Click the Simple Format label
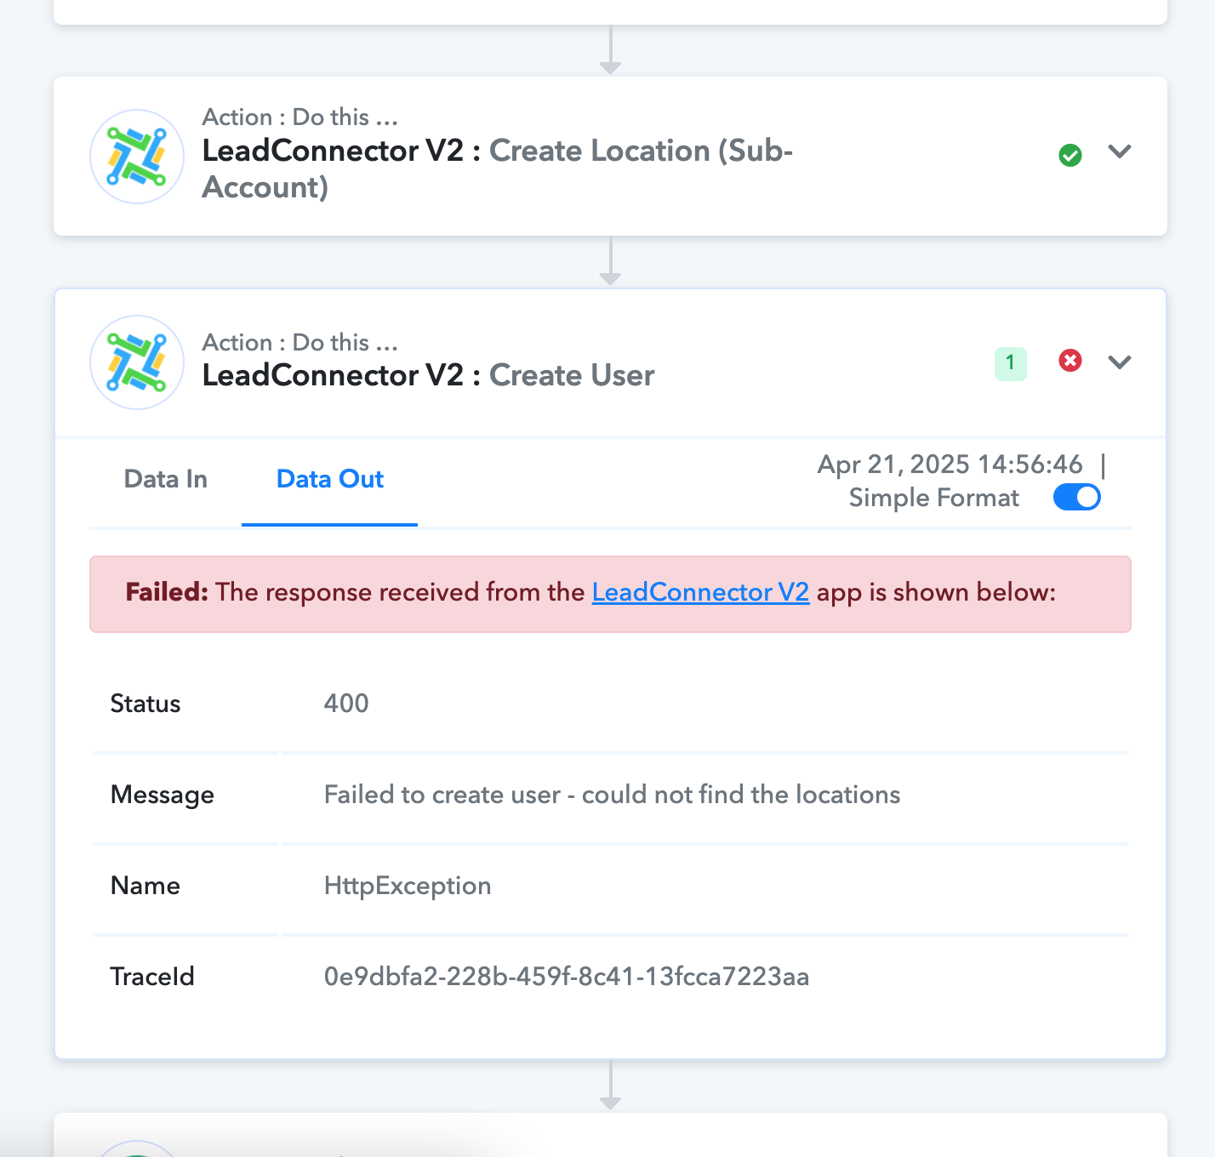The width and height of the screenshot is (1215, 1157). (934, 498)
